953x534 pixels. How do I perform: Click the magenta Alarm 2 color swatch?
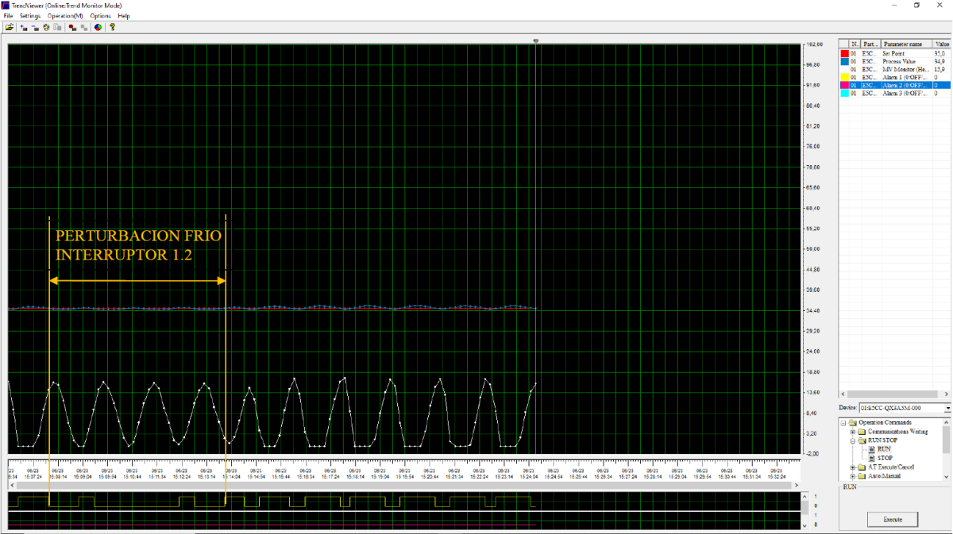pos(844,85)
